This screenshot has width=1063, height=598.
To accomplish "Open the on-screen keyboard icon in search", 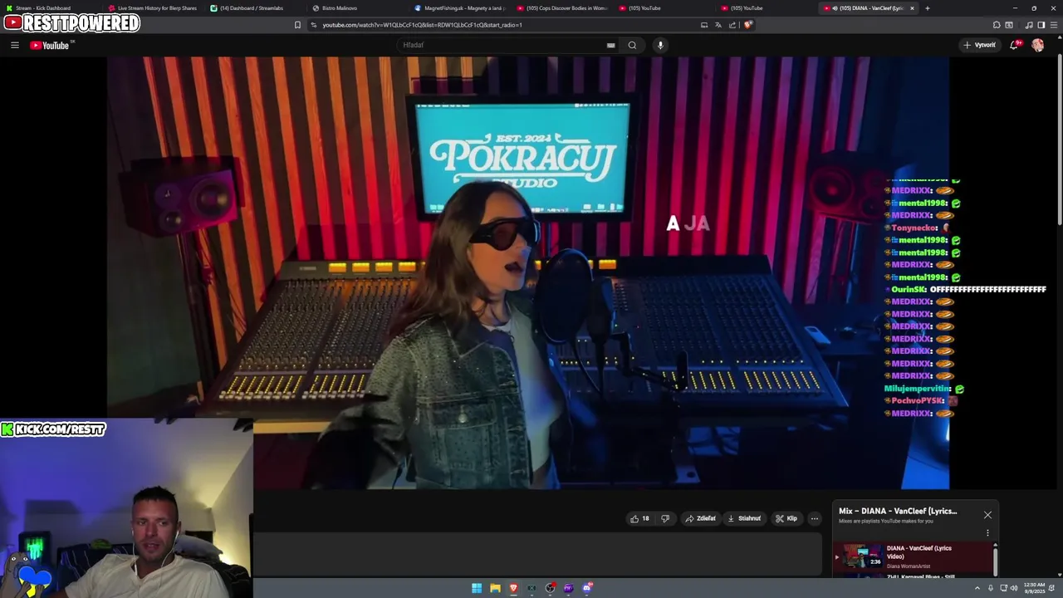I will pos(610,45).
